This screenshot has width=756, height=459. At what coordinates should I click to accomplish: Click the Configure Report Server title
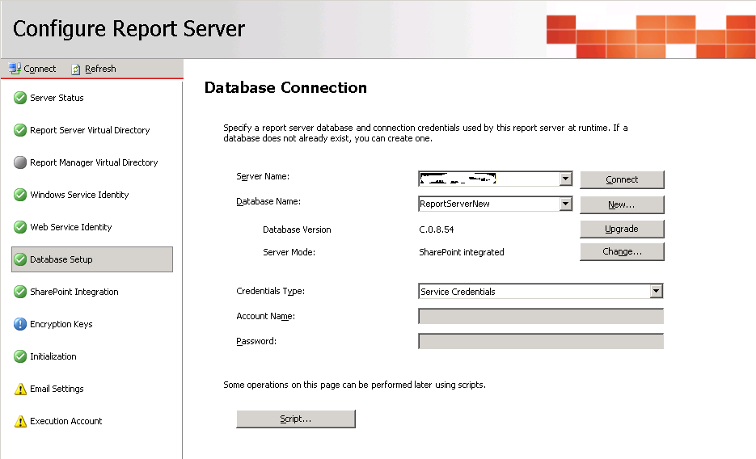(x=129, y=29)
